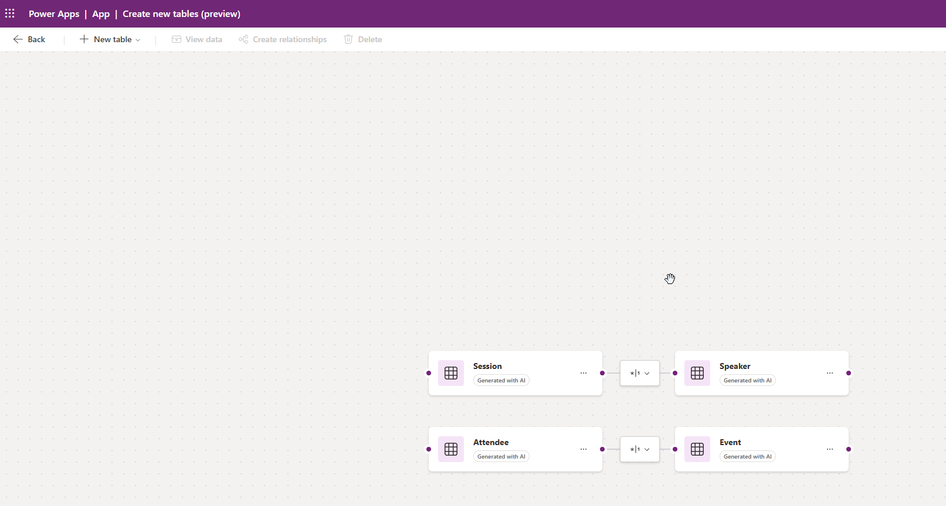Open Event table more options ellipsis
The image size is (946, 506).
(830, 449)
